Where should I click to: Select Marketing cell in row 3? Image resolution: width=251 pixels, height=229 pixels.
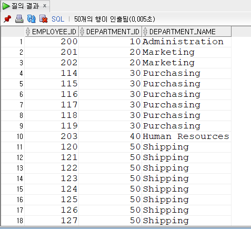coord(187,63)
